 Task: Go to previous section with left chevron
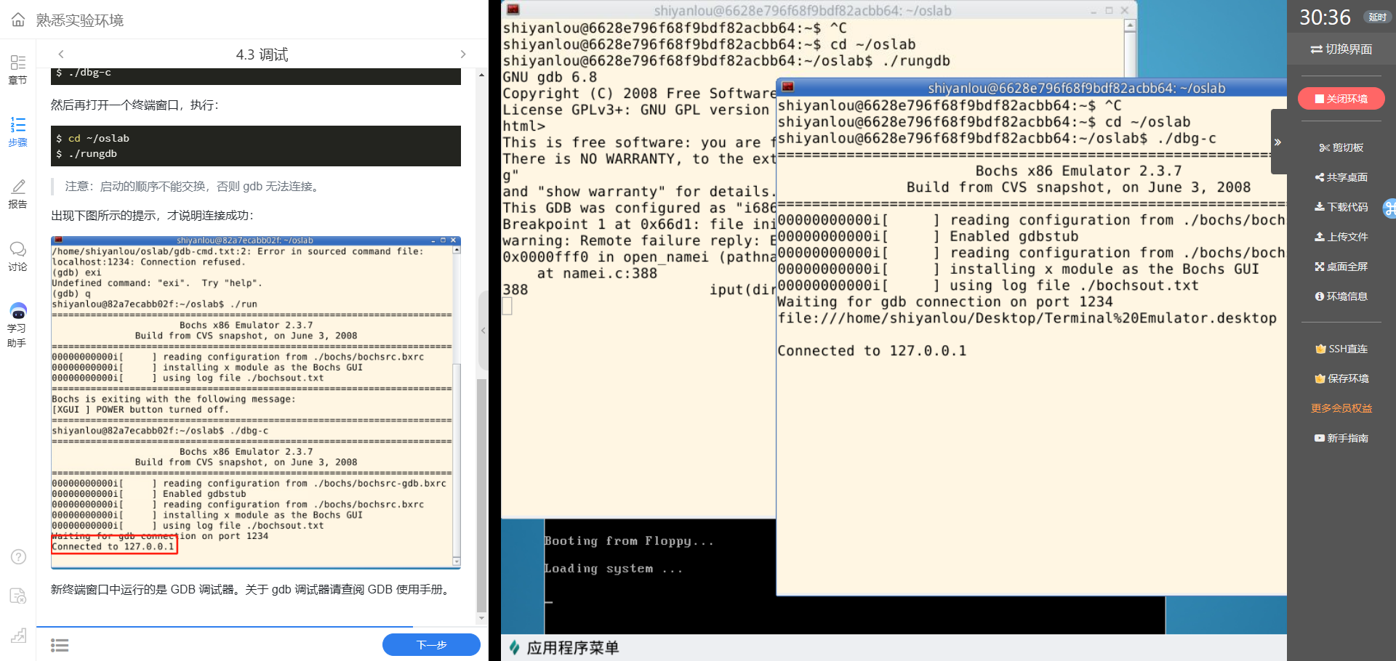pos(61,54)
